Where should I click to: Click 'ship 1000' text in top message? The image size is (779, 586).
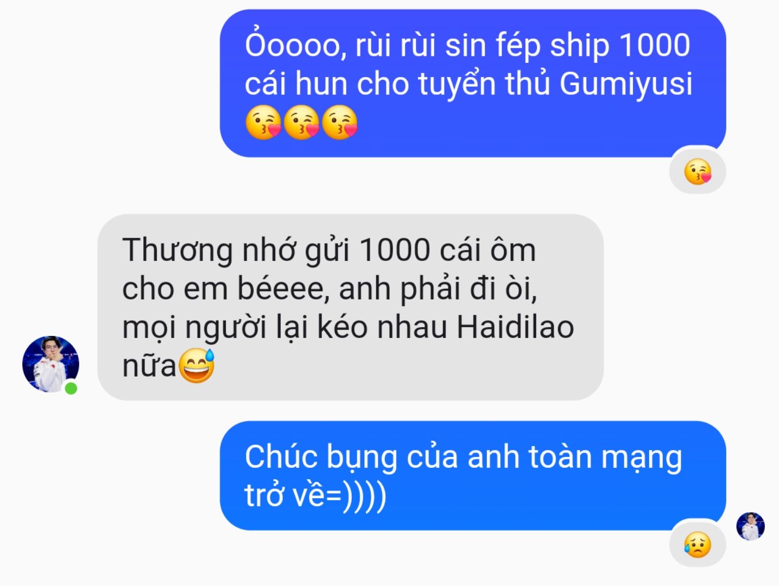pos(620,45)
